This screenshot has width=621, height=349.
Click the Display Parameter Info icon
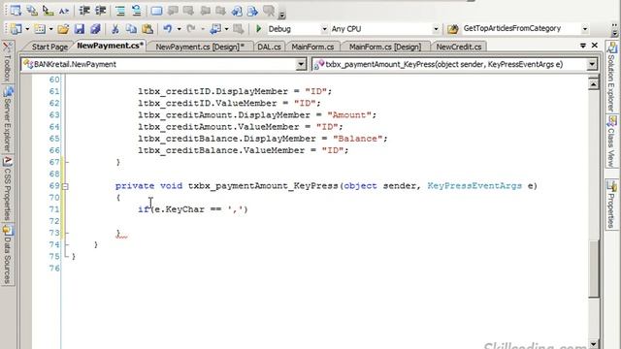[32, 11]
